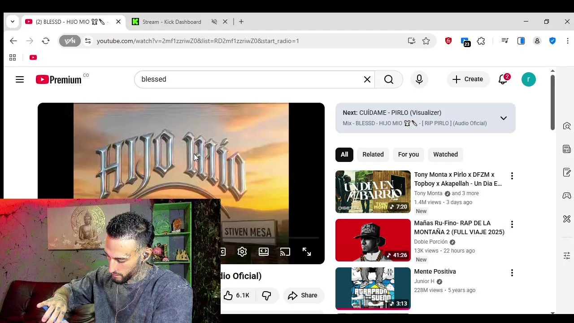
Task: Open Mente Positiva video thumbnail
Action: pos(373,288)
